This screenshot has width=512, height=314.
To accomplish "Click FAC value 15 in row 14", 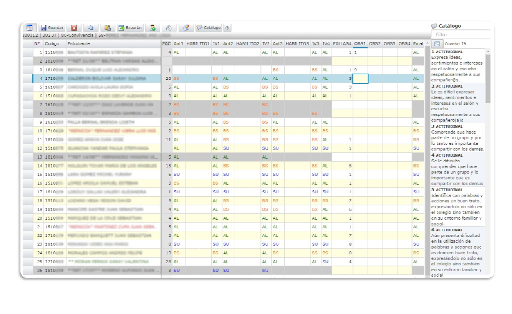I will 167,166.
